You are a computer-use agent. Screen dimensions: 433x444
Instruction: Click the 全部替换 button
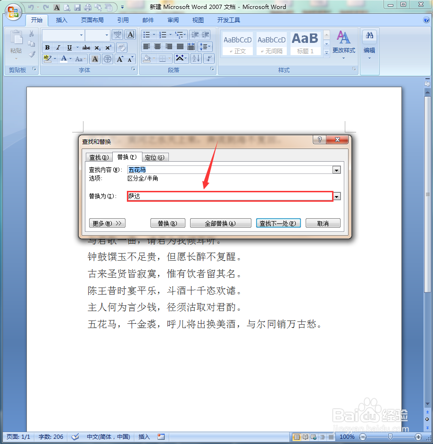pyautogui.click(x=220, y=223)
